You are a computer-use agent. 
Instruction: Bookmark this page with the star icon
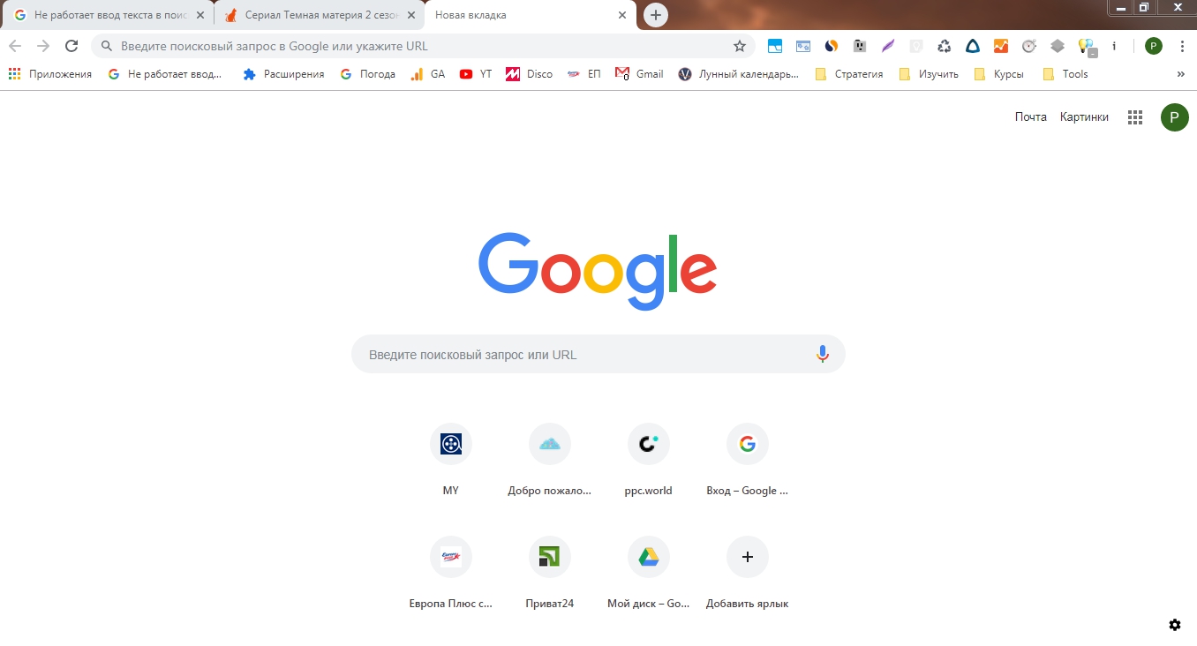click(x=740, y=46)
